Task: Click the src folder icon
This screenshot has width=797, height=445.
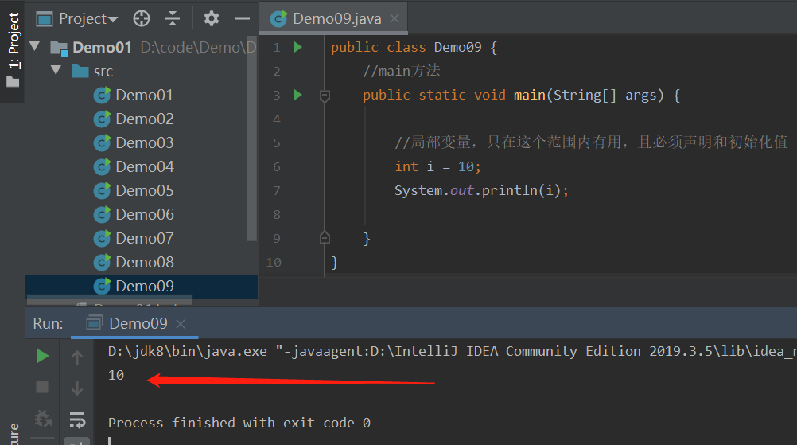Action: pos(80,71)
